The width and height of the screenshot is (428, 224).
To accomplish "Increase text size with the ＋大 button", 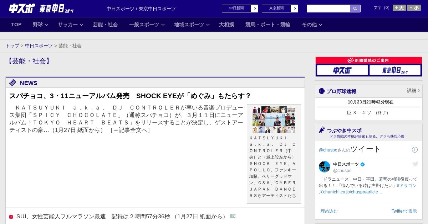I will click(x=399, y=8).
